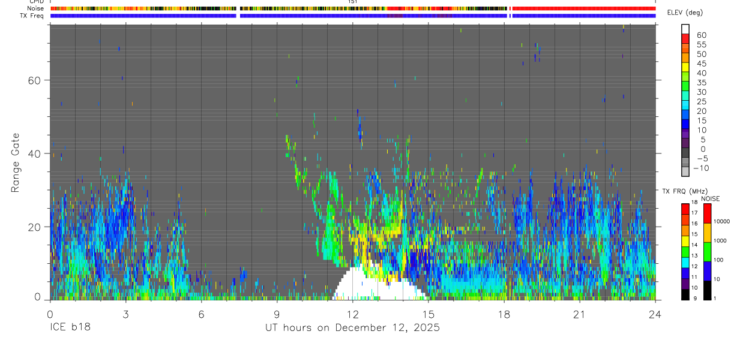Click the Noise color strip above the plot
Viewport: 737px width, 340px height.
(x=353, y=8)
